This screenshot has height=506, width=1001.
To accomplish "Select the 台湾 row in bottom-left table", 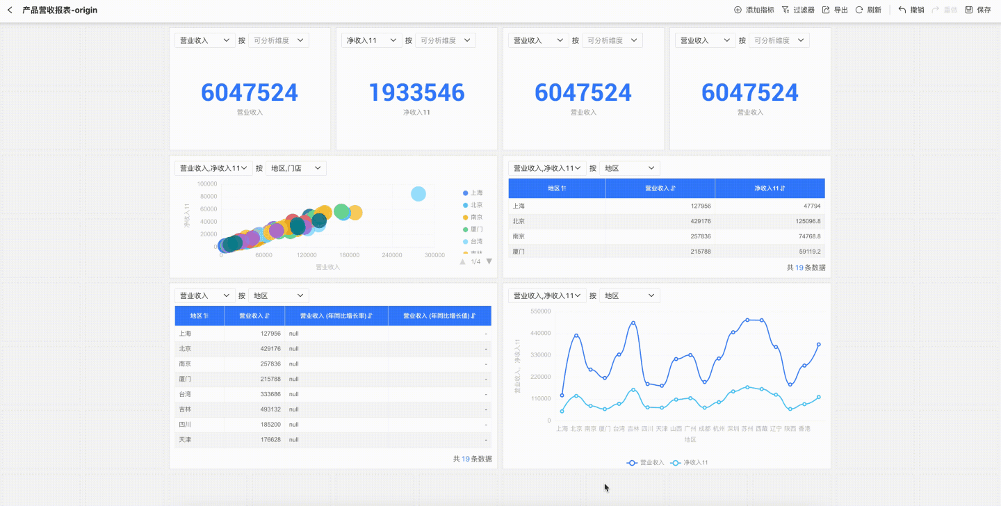I will point(332,394).
